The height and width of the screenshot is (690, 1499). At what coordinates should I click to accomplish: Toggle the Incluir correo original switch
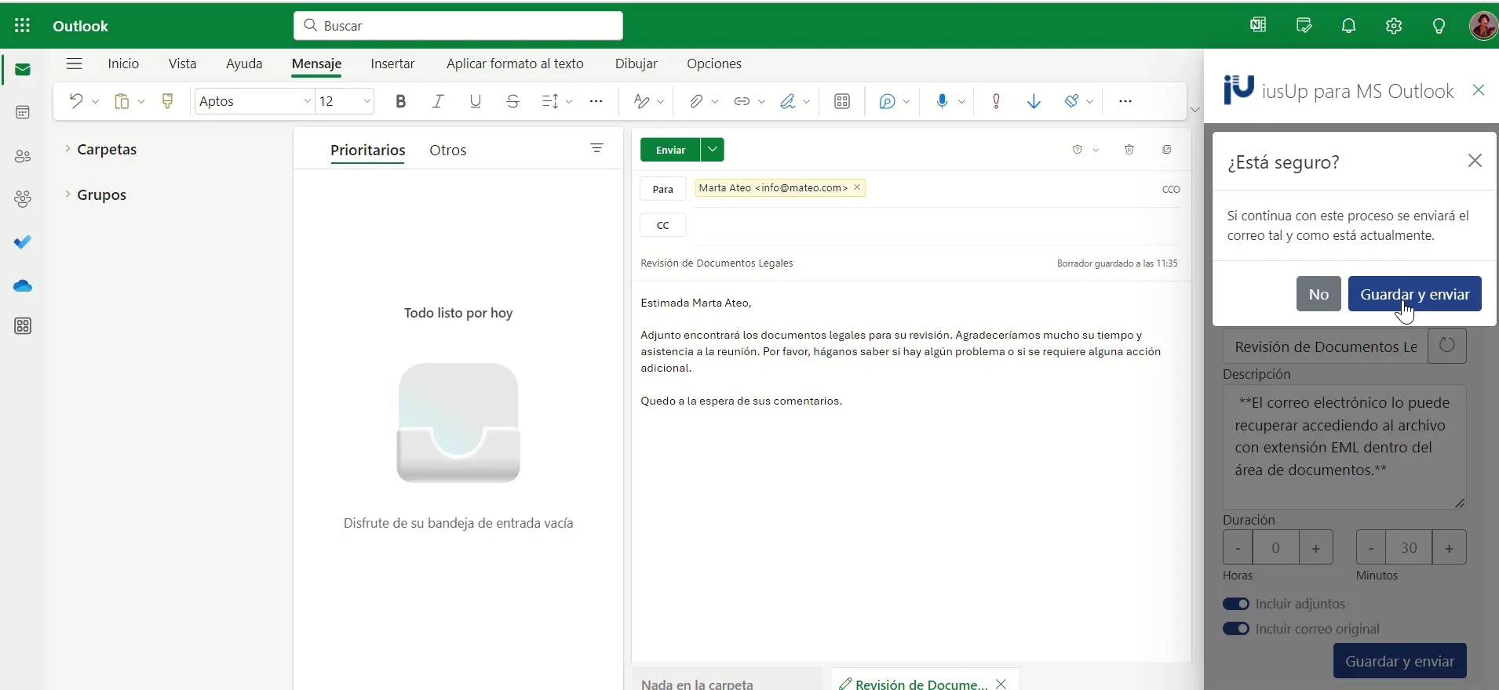click(x=1236, y=629)
